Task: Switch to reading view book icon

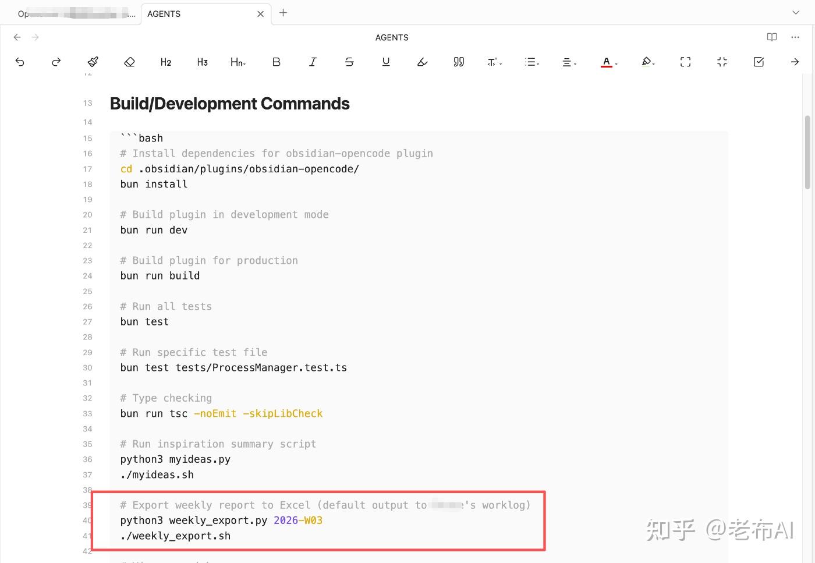Action: (772, 37)
